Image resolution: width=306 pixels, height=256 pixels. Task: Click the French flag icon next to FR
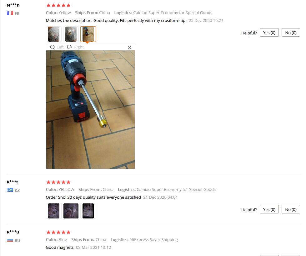[10, 13]
